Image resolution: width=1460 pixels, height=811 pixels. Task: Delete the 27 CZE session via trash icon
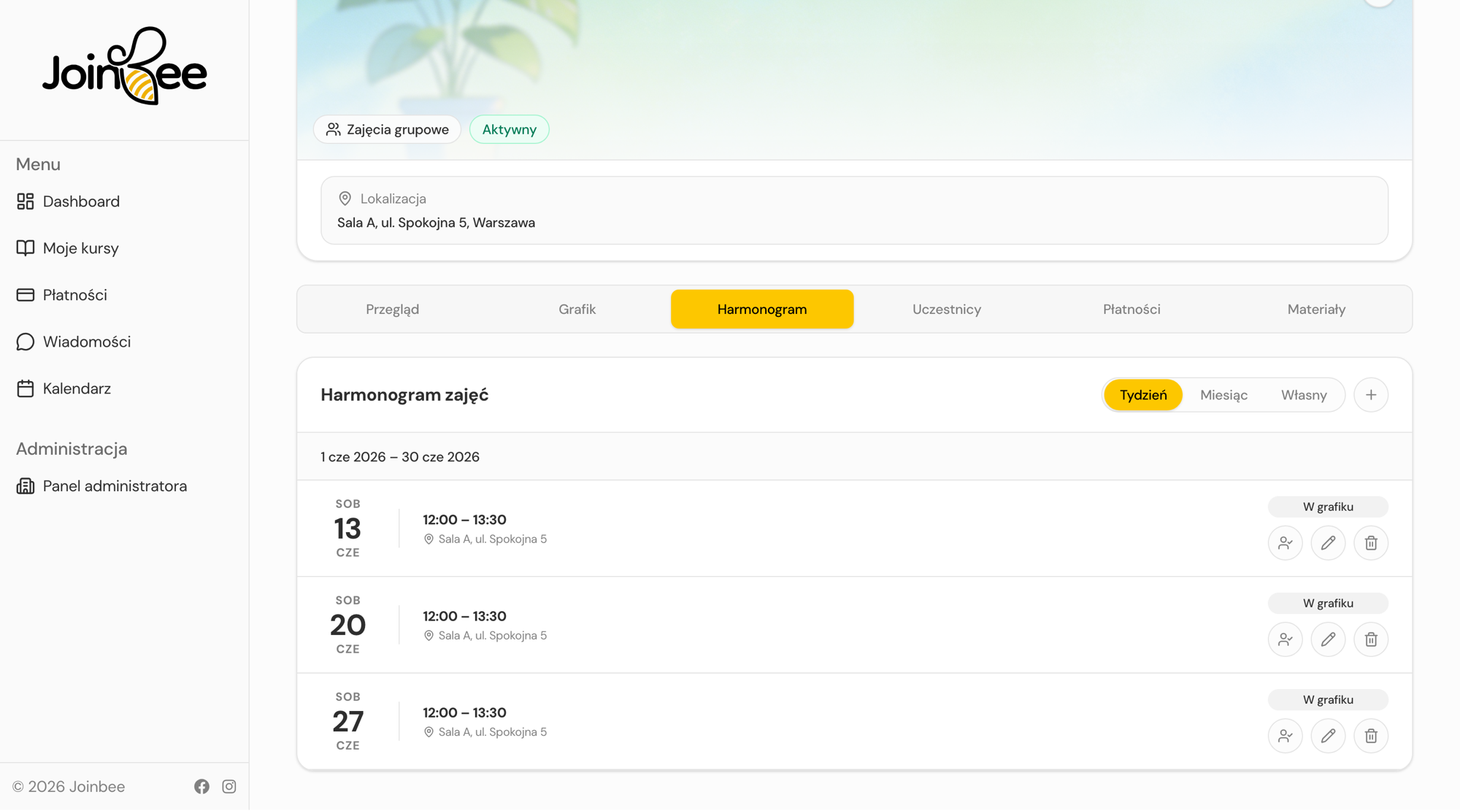point(1371,736)
